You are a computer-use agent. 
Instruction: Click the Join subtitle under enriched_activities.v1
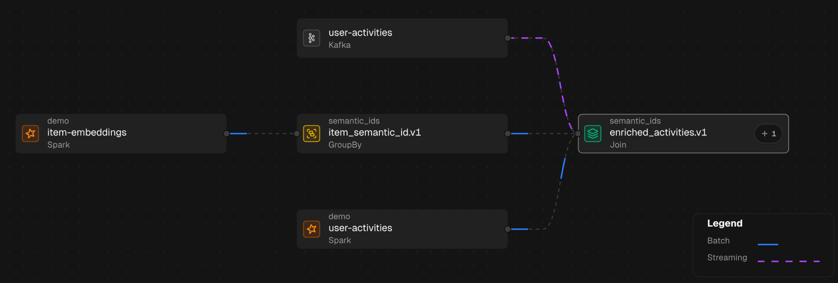(618, 145)
